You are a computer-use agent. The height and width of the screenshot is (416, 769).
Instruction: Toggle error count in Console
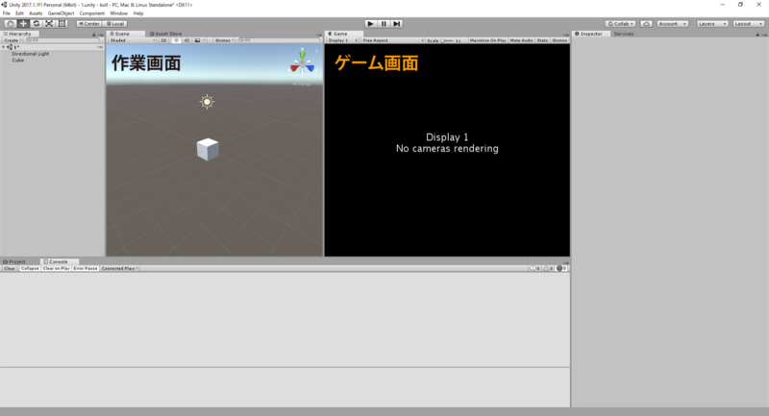[561, 268]
